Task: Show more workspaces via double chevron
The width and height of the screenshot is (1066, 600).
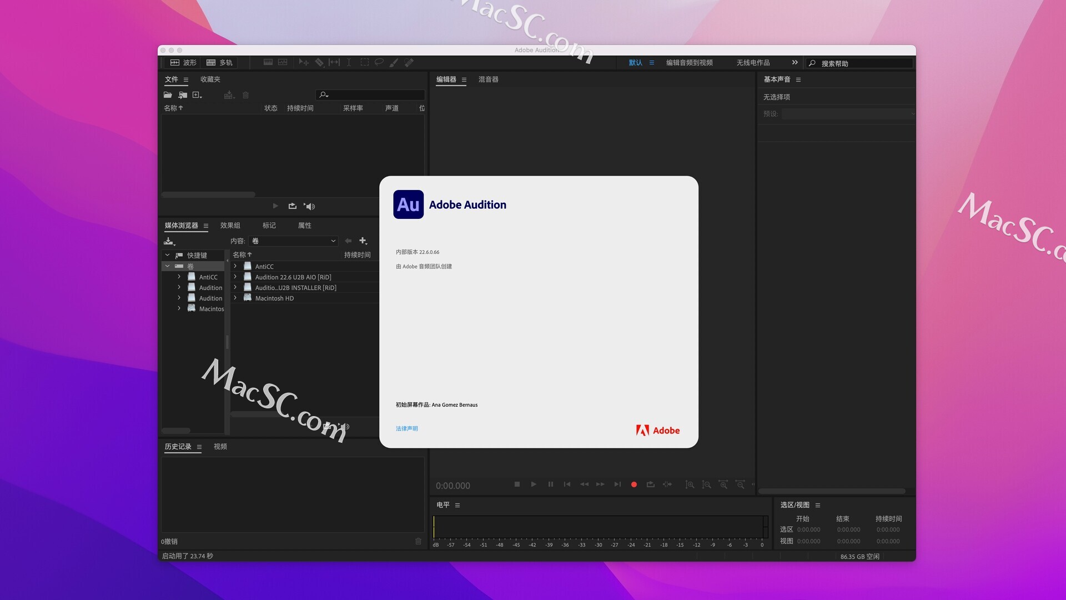Action: [795, 62]
